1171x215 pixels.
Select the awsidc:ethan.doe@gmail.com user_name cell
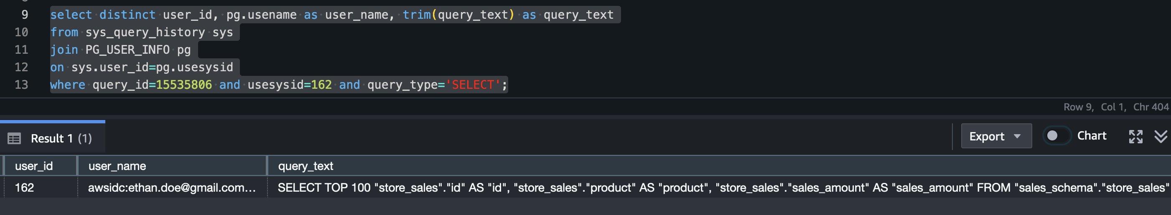point(172,187)
